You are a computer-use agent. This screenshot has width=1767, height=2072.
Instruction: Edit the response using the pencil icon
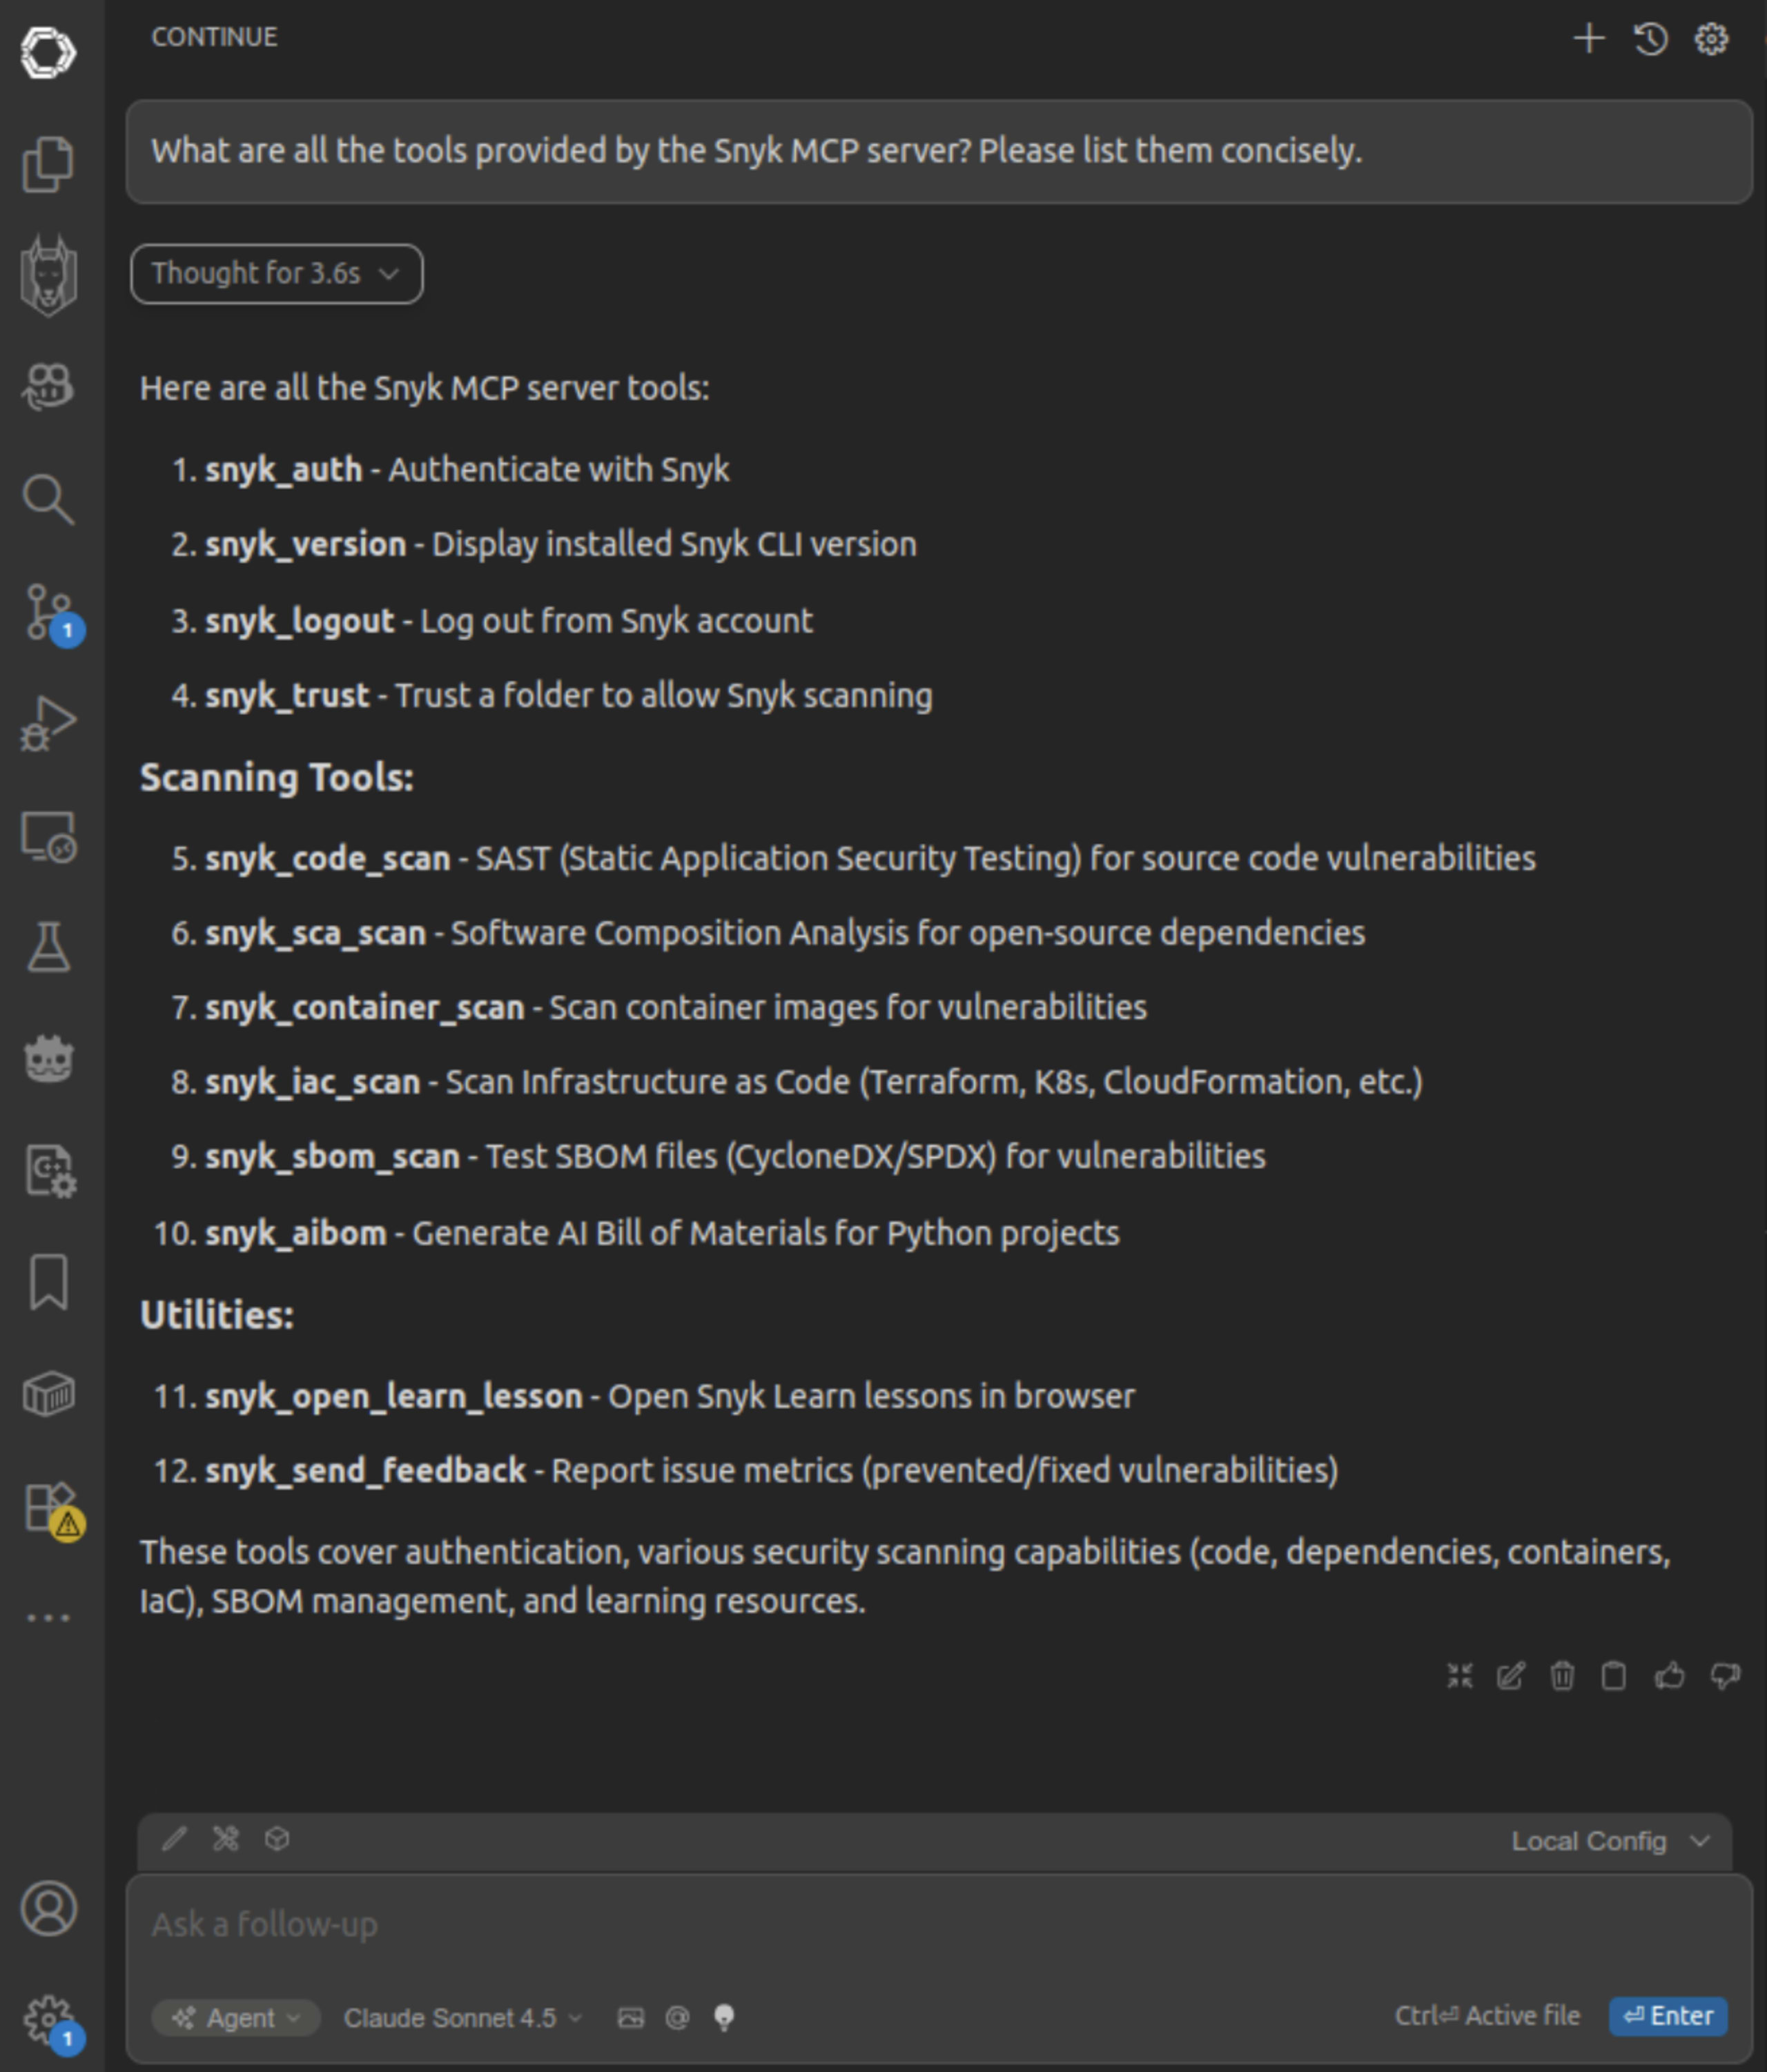tap(1511, 1678)
